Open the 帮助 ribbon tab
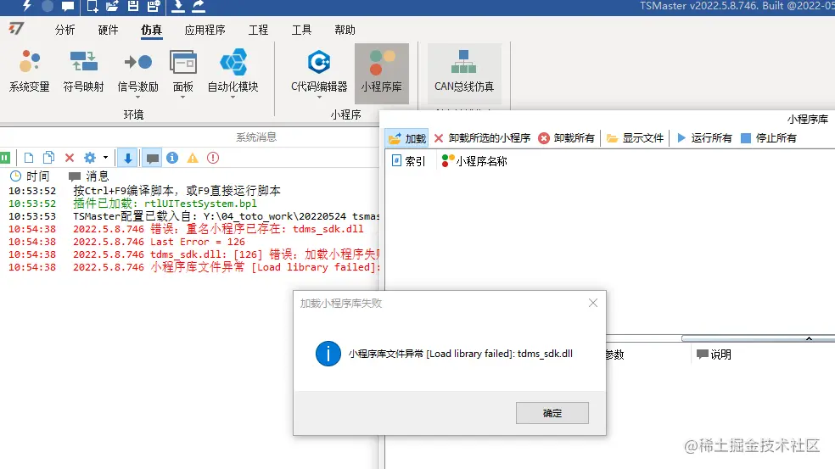 (x=345, y=30)
